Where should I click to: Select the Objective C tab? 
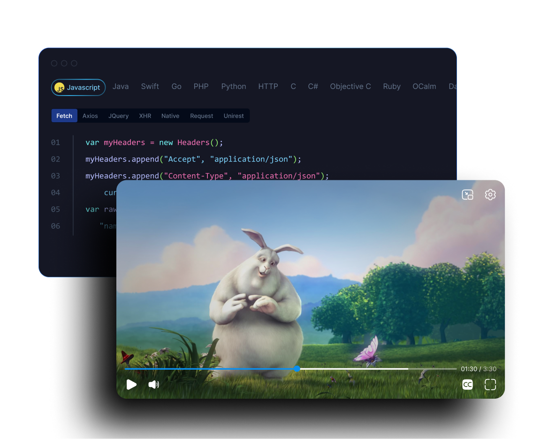click(350, 87)
